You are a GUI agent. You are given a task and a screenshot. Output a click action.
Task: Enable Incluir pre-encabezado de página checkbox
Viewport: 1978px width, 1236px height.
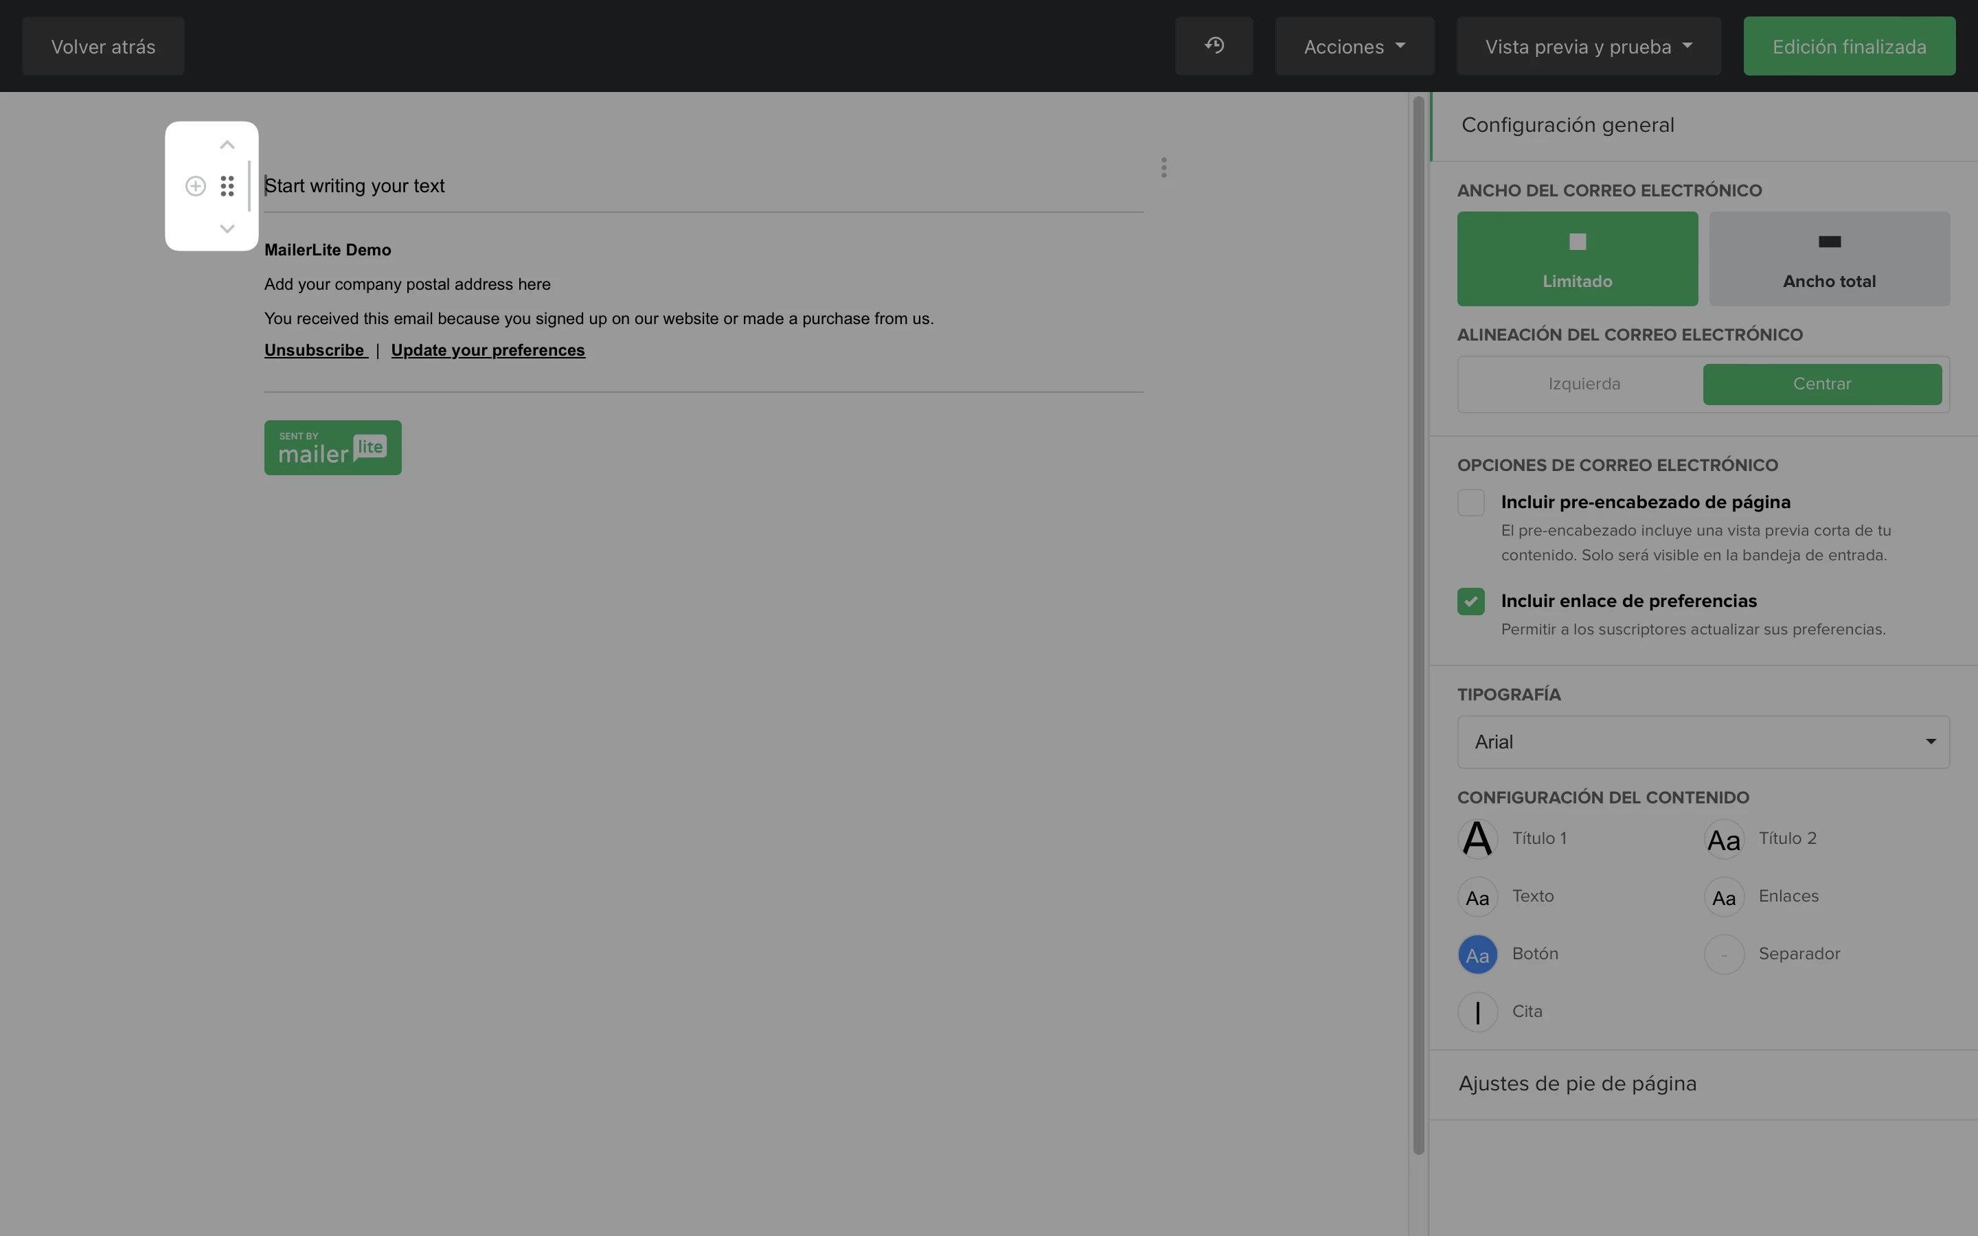tap(1470, 502)
